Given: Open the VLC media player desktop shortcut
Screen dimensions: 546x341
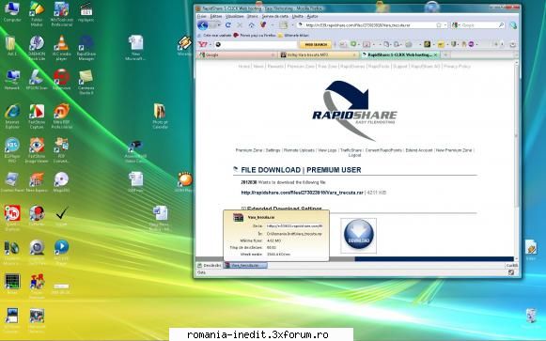Looking at the screenshot, I should [62, 48].
